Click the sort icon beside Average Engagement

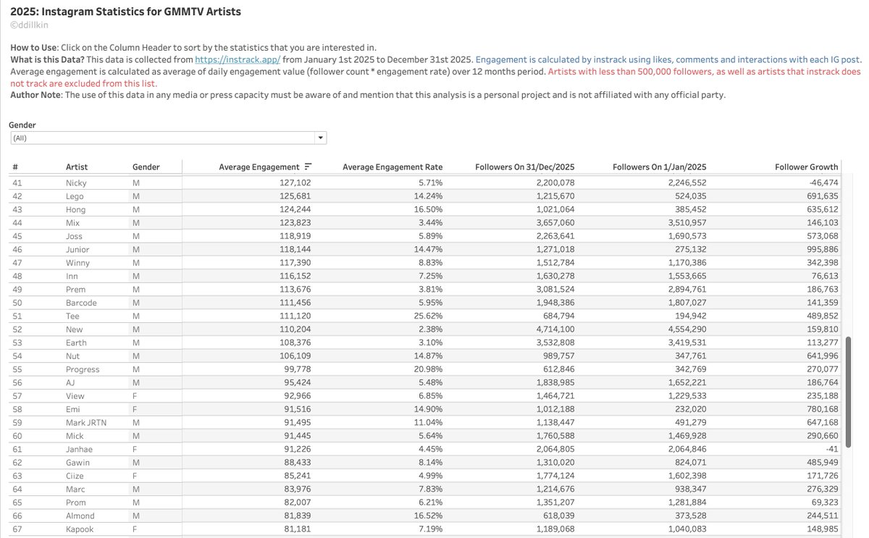coord(308,167)
